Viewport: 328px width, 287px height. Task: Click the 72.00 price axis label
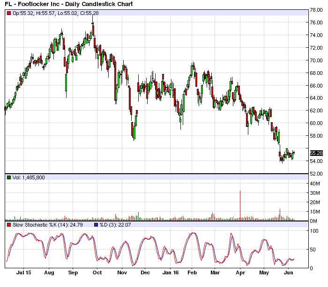click(x=316, y=48)
